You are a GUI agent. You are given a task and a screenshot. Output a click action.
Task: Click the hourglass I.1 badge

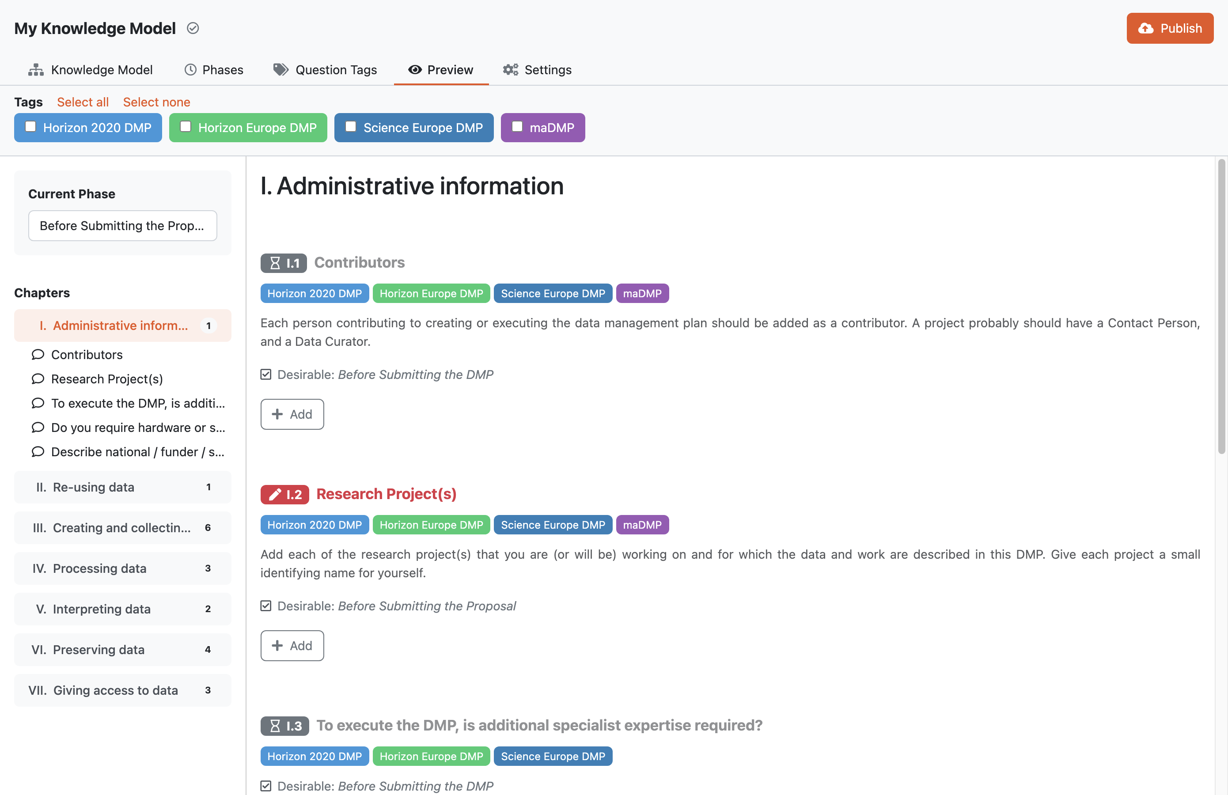click(x=284, y=263)
